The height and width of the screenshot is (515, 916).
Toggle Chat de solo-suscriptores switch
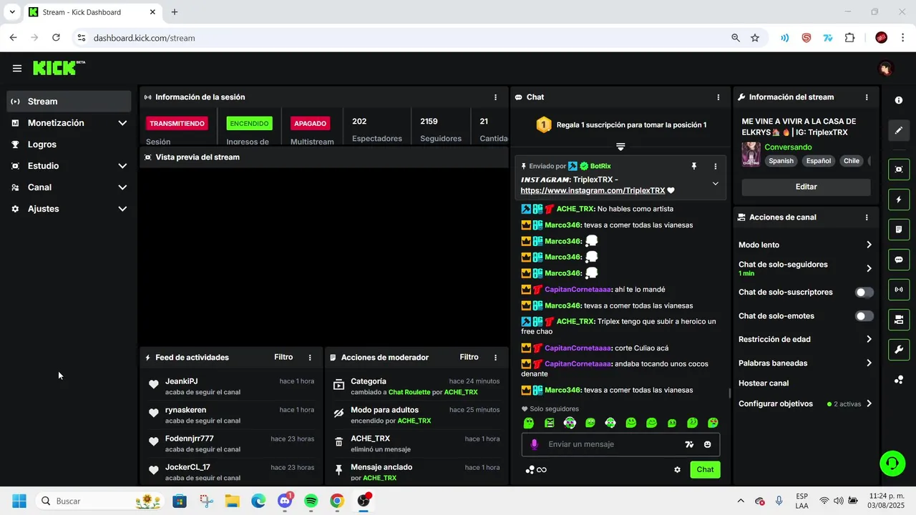click(864, 293)
